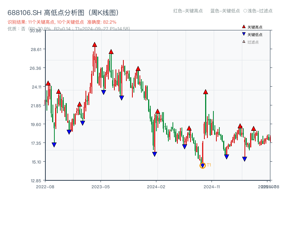Click the orange T1 circle marker on the chart
Image resolution: width=300 pixels, height=225 pixels.
click(202, 165)
